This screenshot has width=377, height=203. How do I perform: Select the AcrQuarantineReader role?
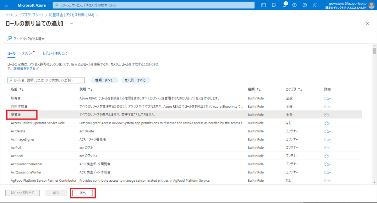tap(185, 164)
